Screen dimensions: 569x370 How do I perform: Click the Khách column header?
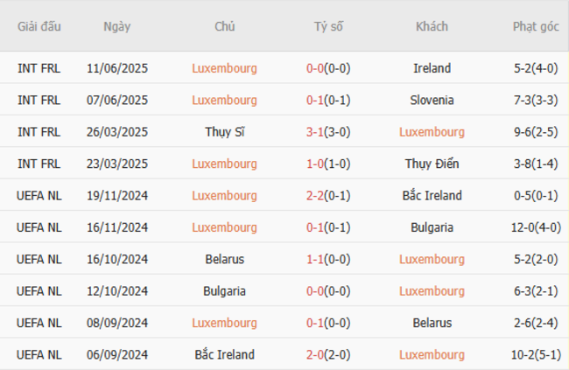coord(432,26)
